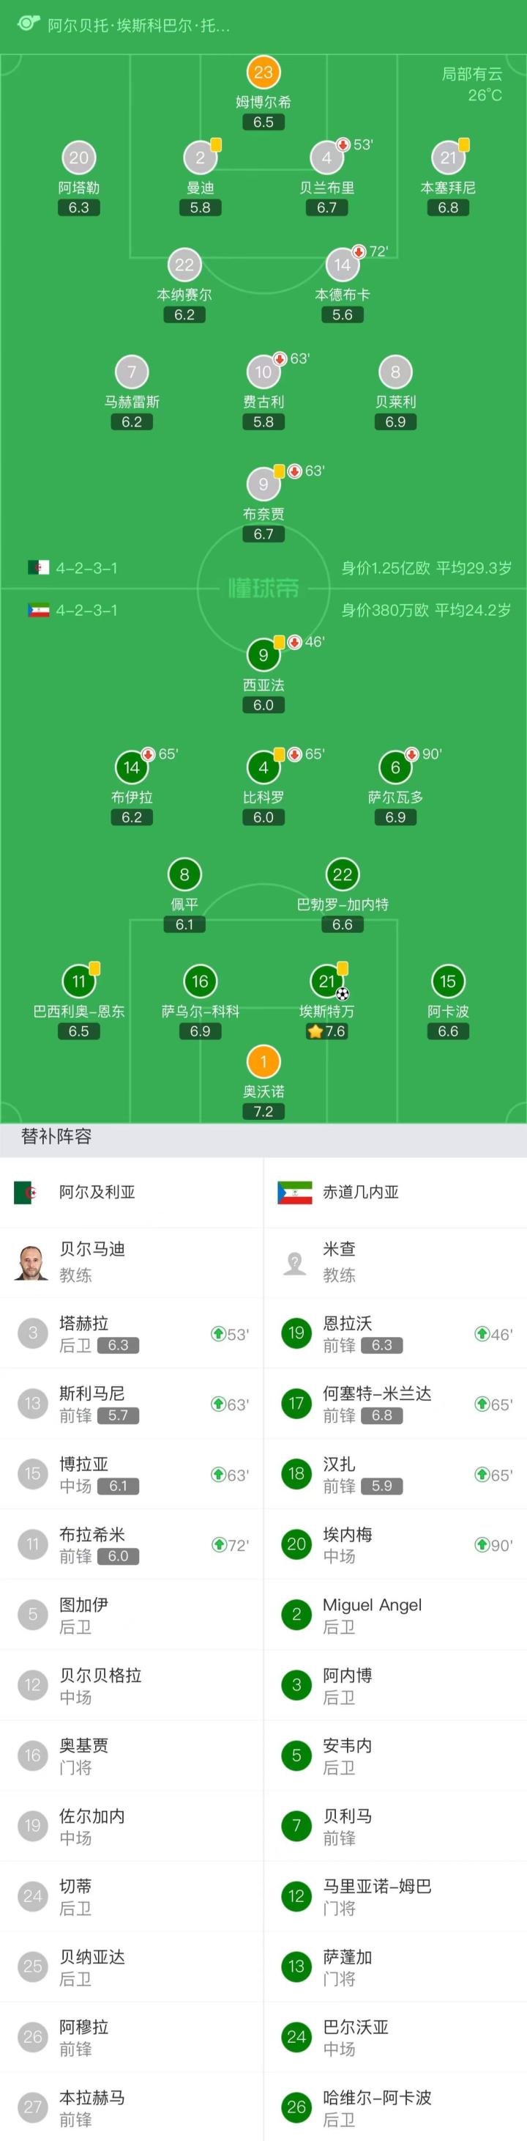Tap goalkeeper 姆博尔希 number 23 circle
The width and height of the screenshot is (527, 2141).
(263, 73)
